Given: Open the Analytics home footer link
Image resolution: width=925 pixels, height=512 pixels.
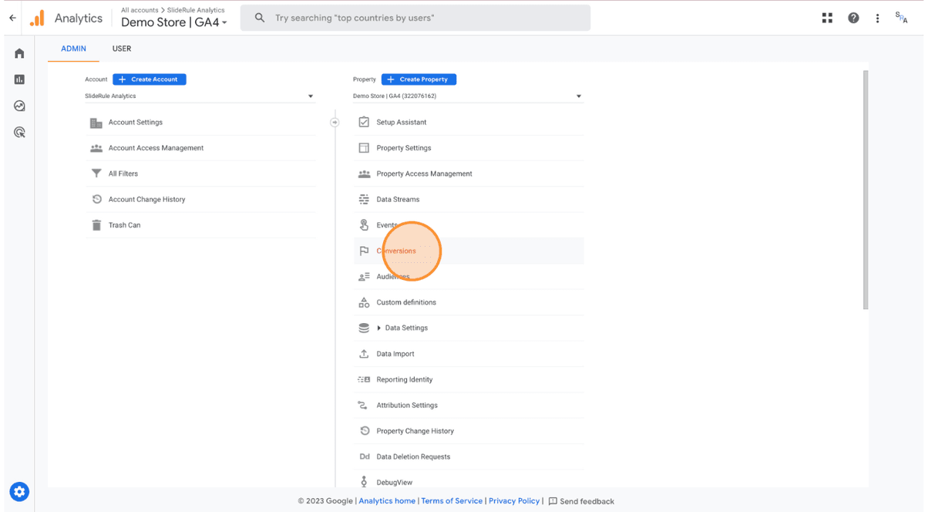Looking at the screenshot, I should pos(387,501).
